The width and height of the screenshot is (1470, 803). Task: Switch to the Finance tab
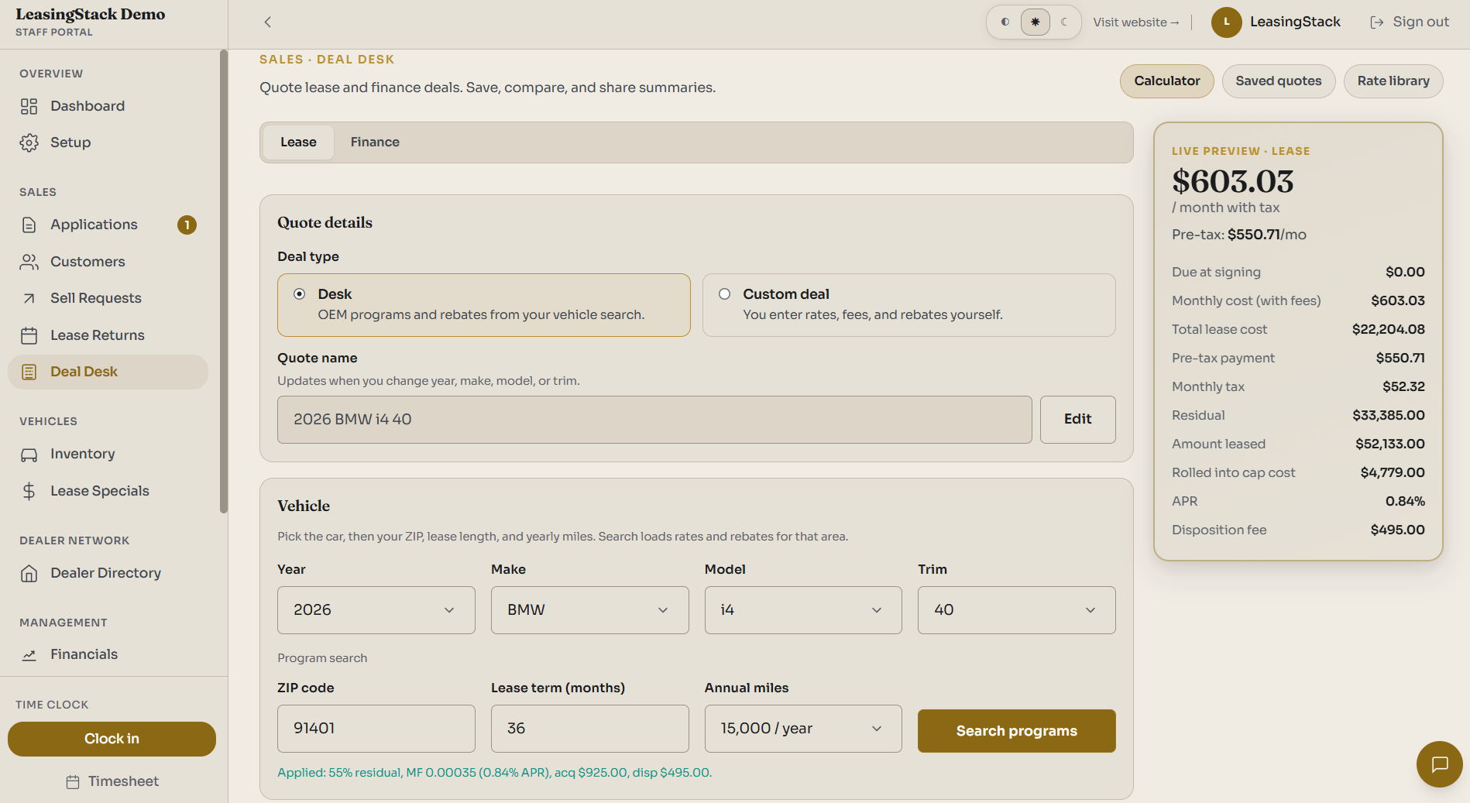click(375, 142)
